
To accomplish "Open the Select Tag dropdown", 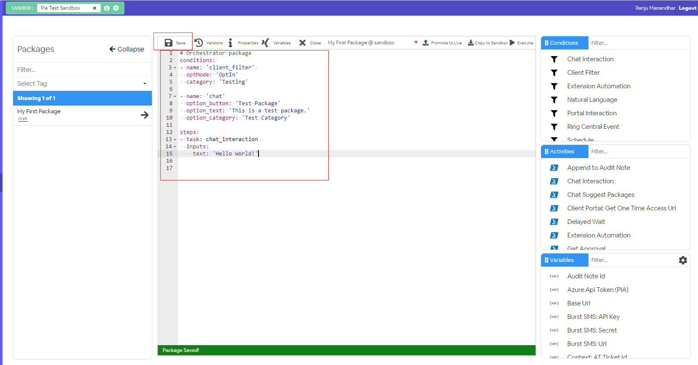I will click(82, 84).
